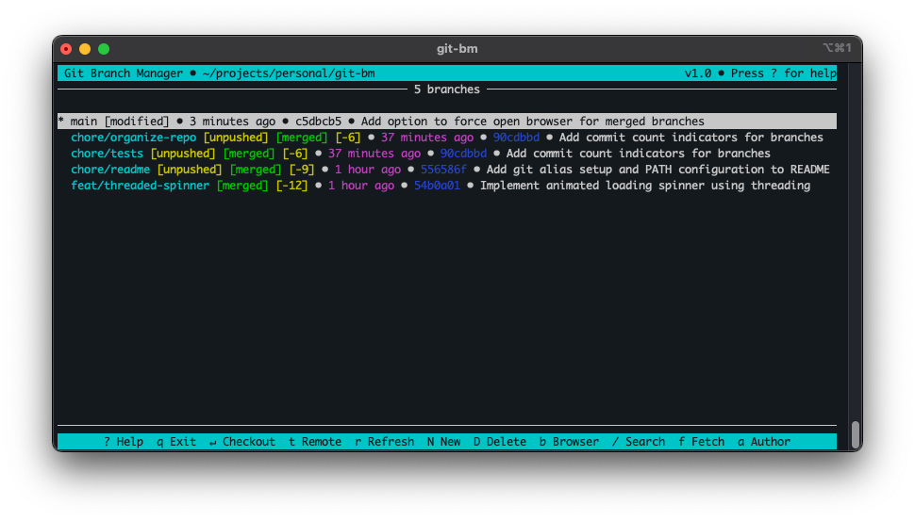Image resolution: width=915 pixels, height=521 pixels.
Task: Click the commit hash 556586f
Action: (x=443, y=170)
